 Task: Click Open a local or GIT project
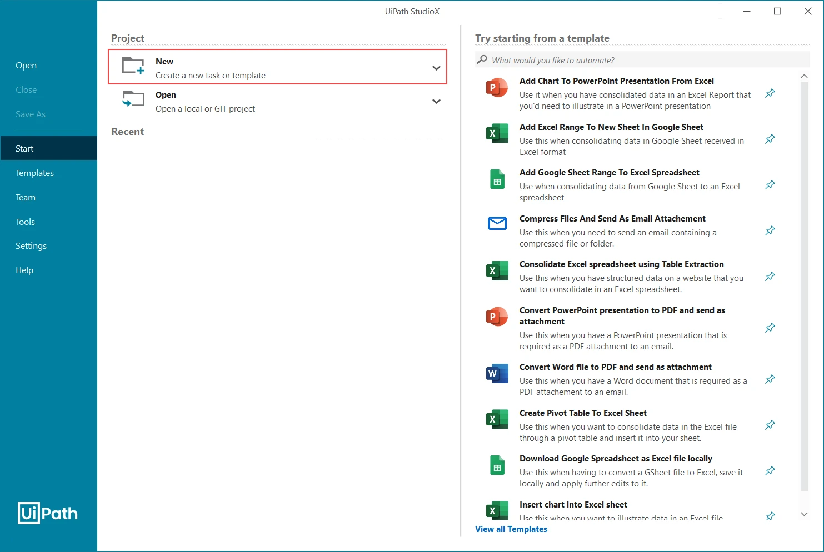(278, 102)
